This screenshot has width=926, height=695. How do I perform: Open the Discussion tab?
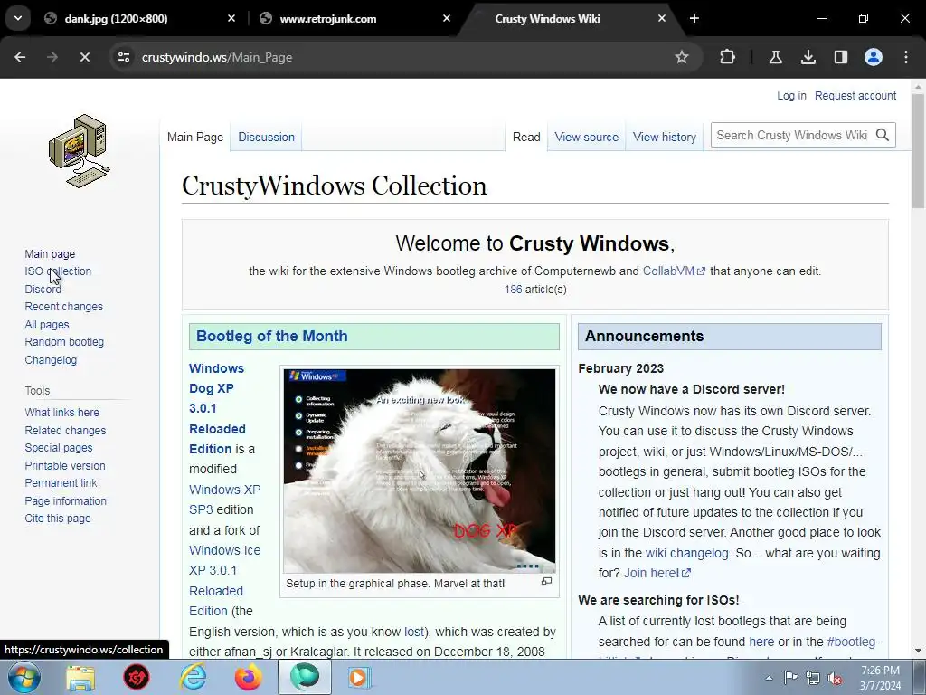pos(267,138)
